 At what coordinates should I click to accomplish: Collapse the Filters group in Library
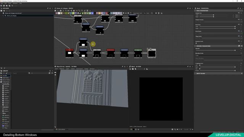[x=1, y=113]
